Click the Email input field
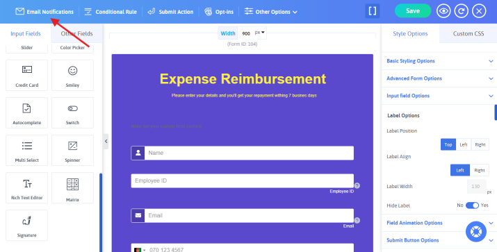Viewport: 497px width, 252px height. coord(249,216)
